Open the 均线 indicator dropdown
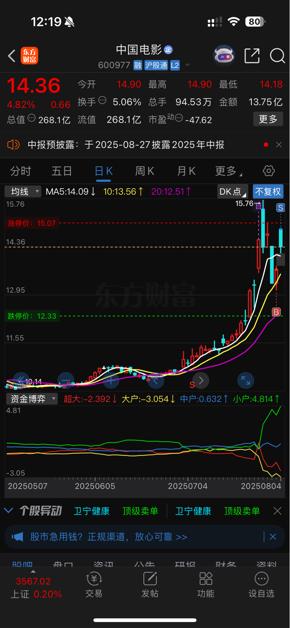 click(x=23, y=192)
